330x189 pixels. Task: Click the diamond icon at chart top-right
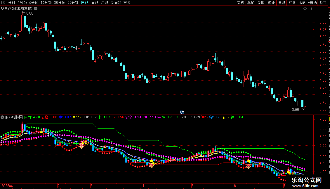(305, 9)
